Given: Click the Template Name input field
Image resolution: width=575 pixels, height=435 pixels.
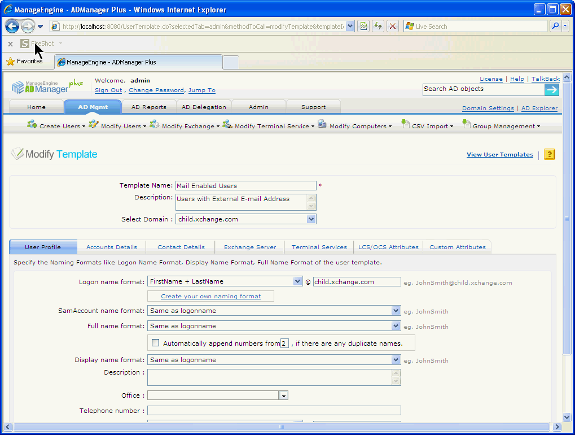Looking at the screenshot, I should (245, 186).
